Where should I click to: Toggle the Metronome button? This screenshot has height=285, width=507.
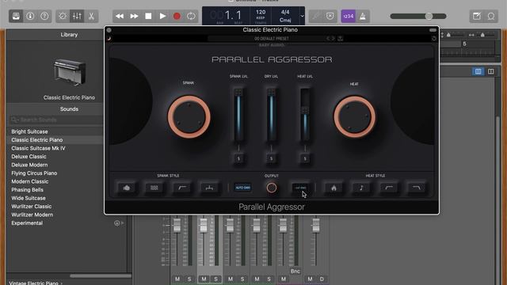(x=363, y=16)
